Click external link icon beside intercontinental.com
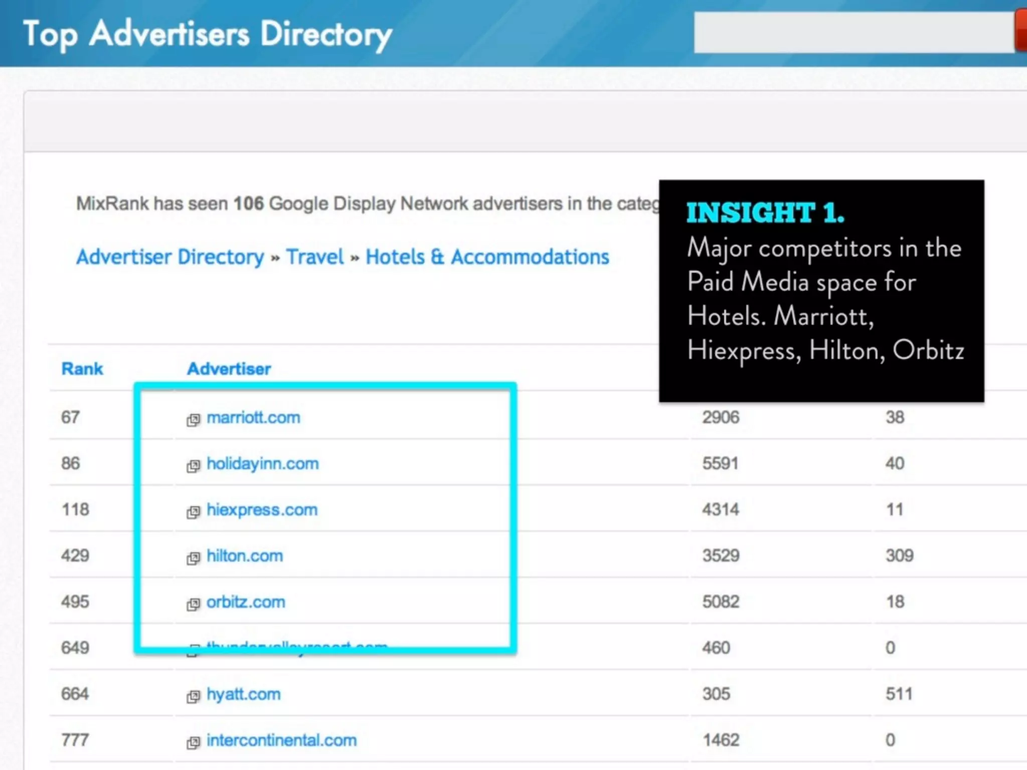The height and width of the screenshot is (770, 1027). click(x=193, y=742)
